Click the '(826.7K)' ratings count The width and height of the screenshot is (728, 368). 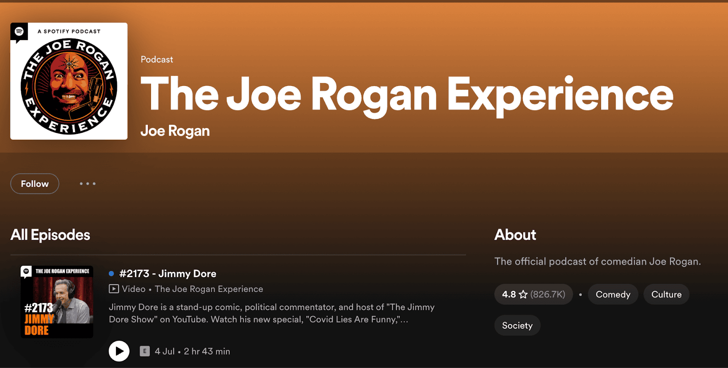tap(548, 294)
